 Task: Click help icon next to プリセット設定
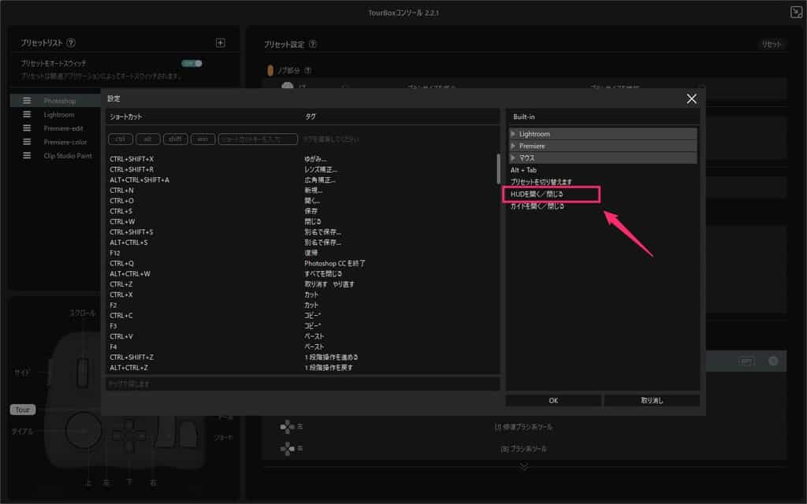[x=313, y=45]
